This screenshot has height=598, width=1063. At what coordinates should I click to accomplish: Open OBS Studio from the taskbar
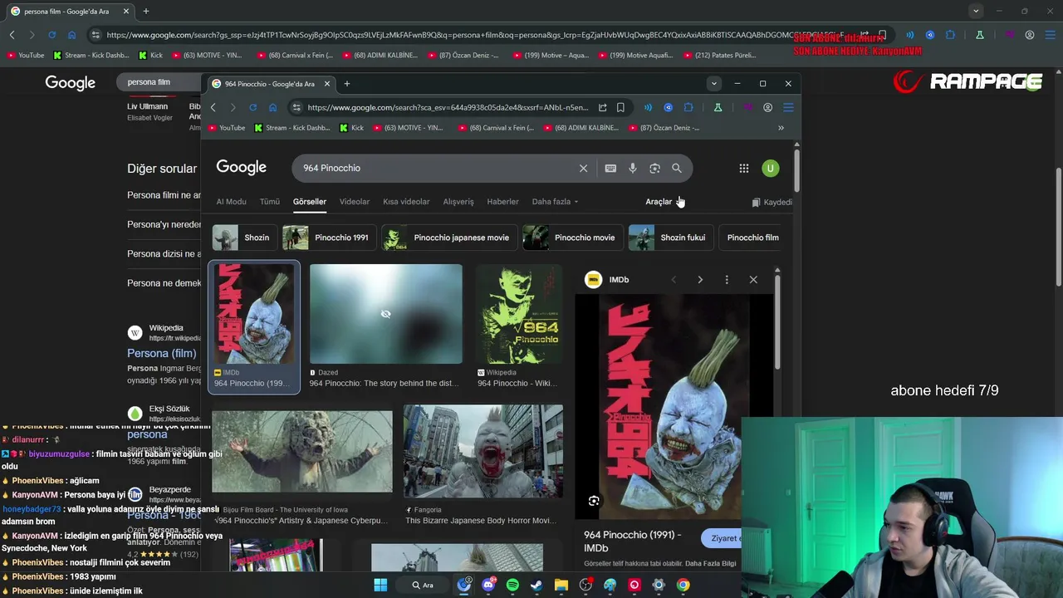pyautogui.click(x=585, y=585)
